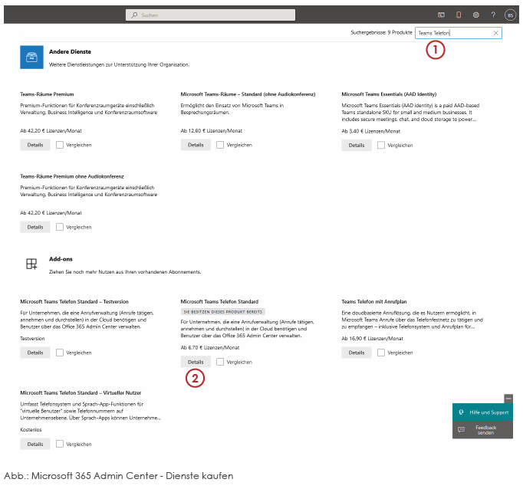Open Details for Microsoft Teams Essentials
The height and width of the screenshot is (489, 523).
click(x=357, y=145)
